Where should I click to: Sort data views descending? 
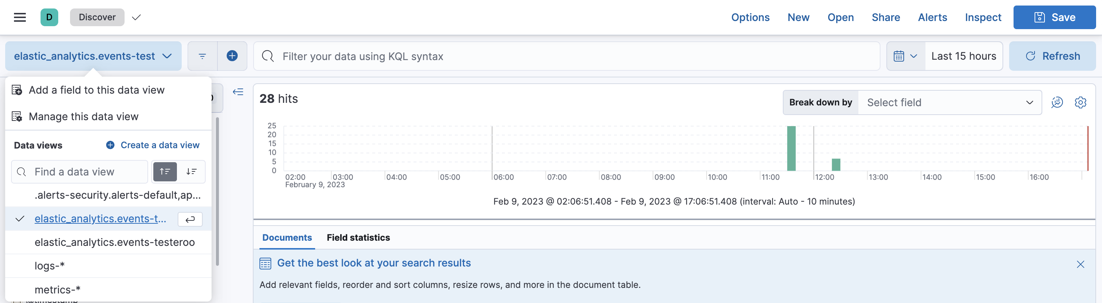pos(191,172)
